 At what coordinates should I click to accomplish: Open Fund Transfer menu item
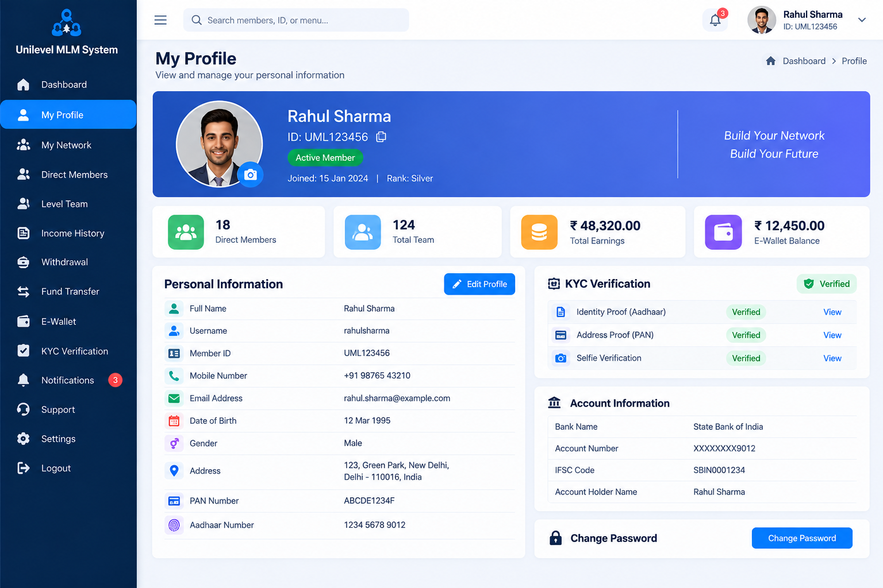[68, 292]
